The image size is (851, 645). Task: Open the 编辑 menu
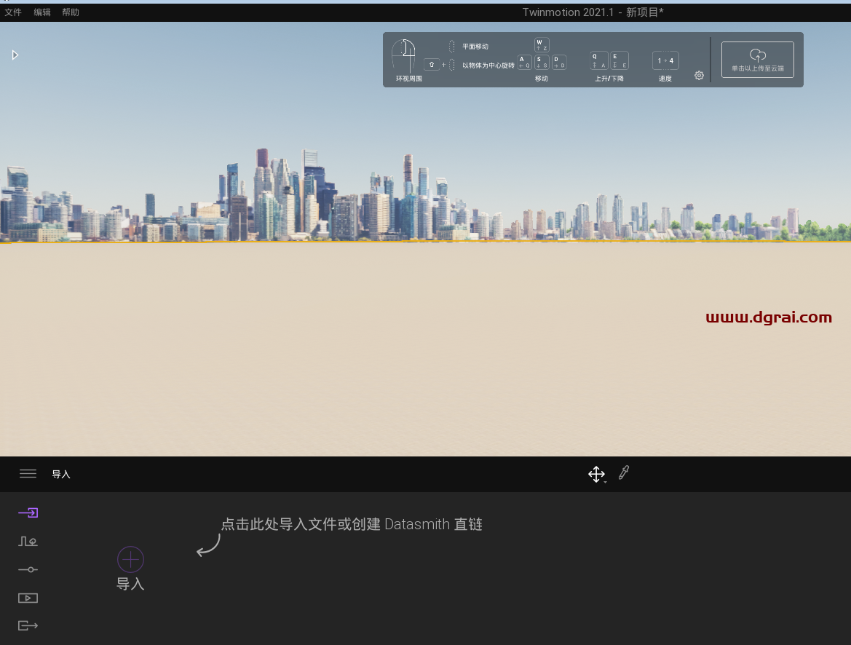[x=41, y=12]
